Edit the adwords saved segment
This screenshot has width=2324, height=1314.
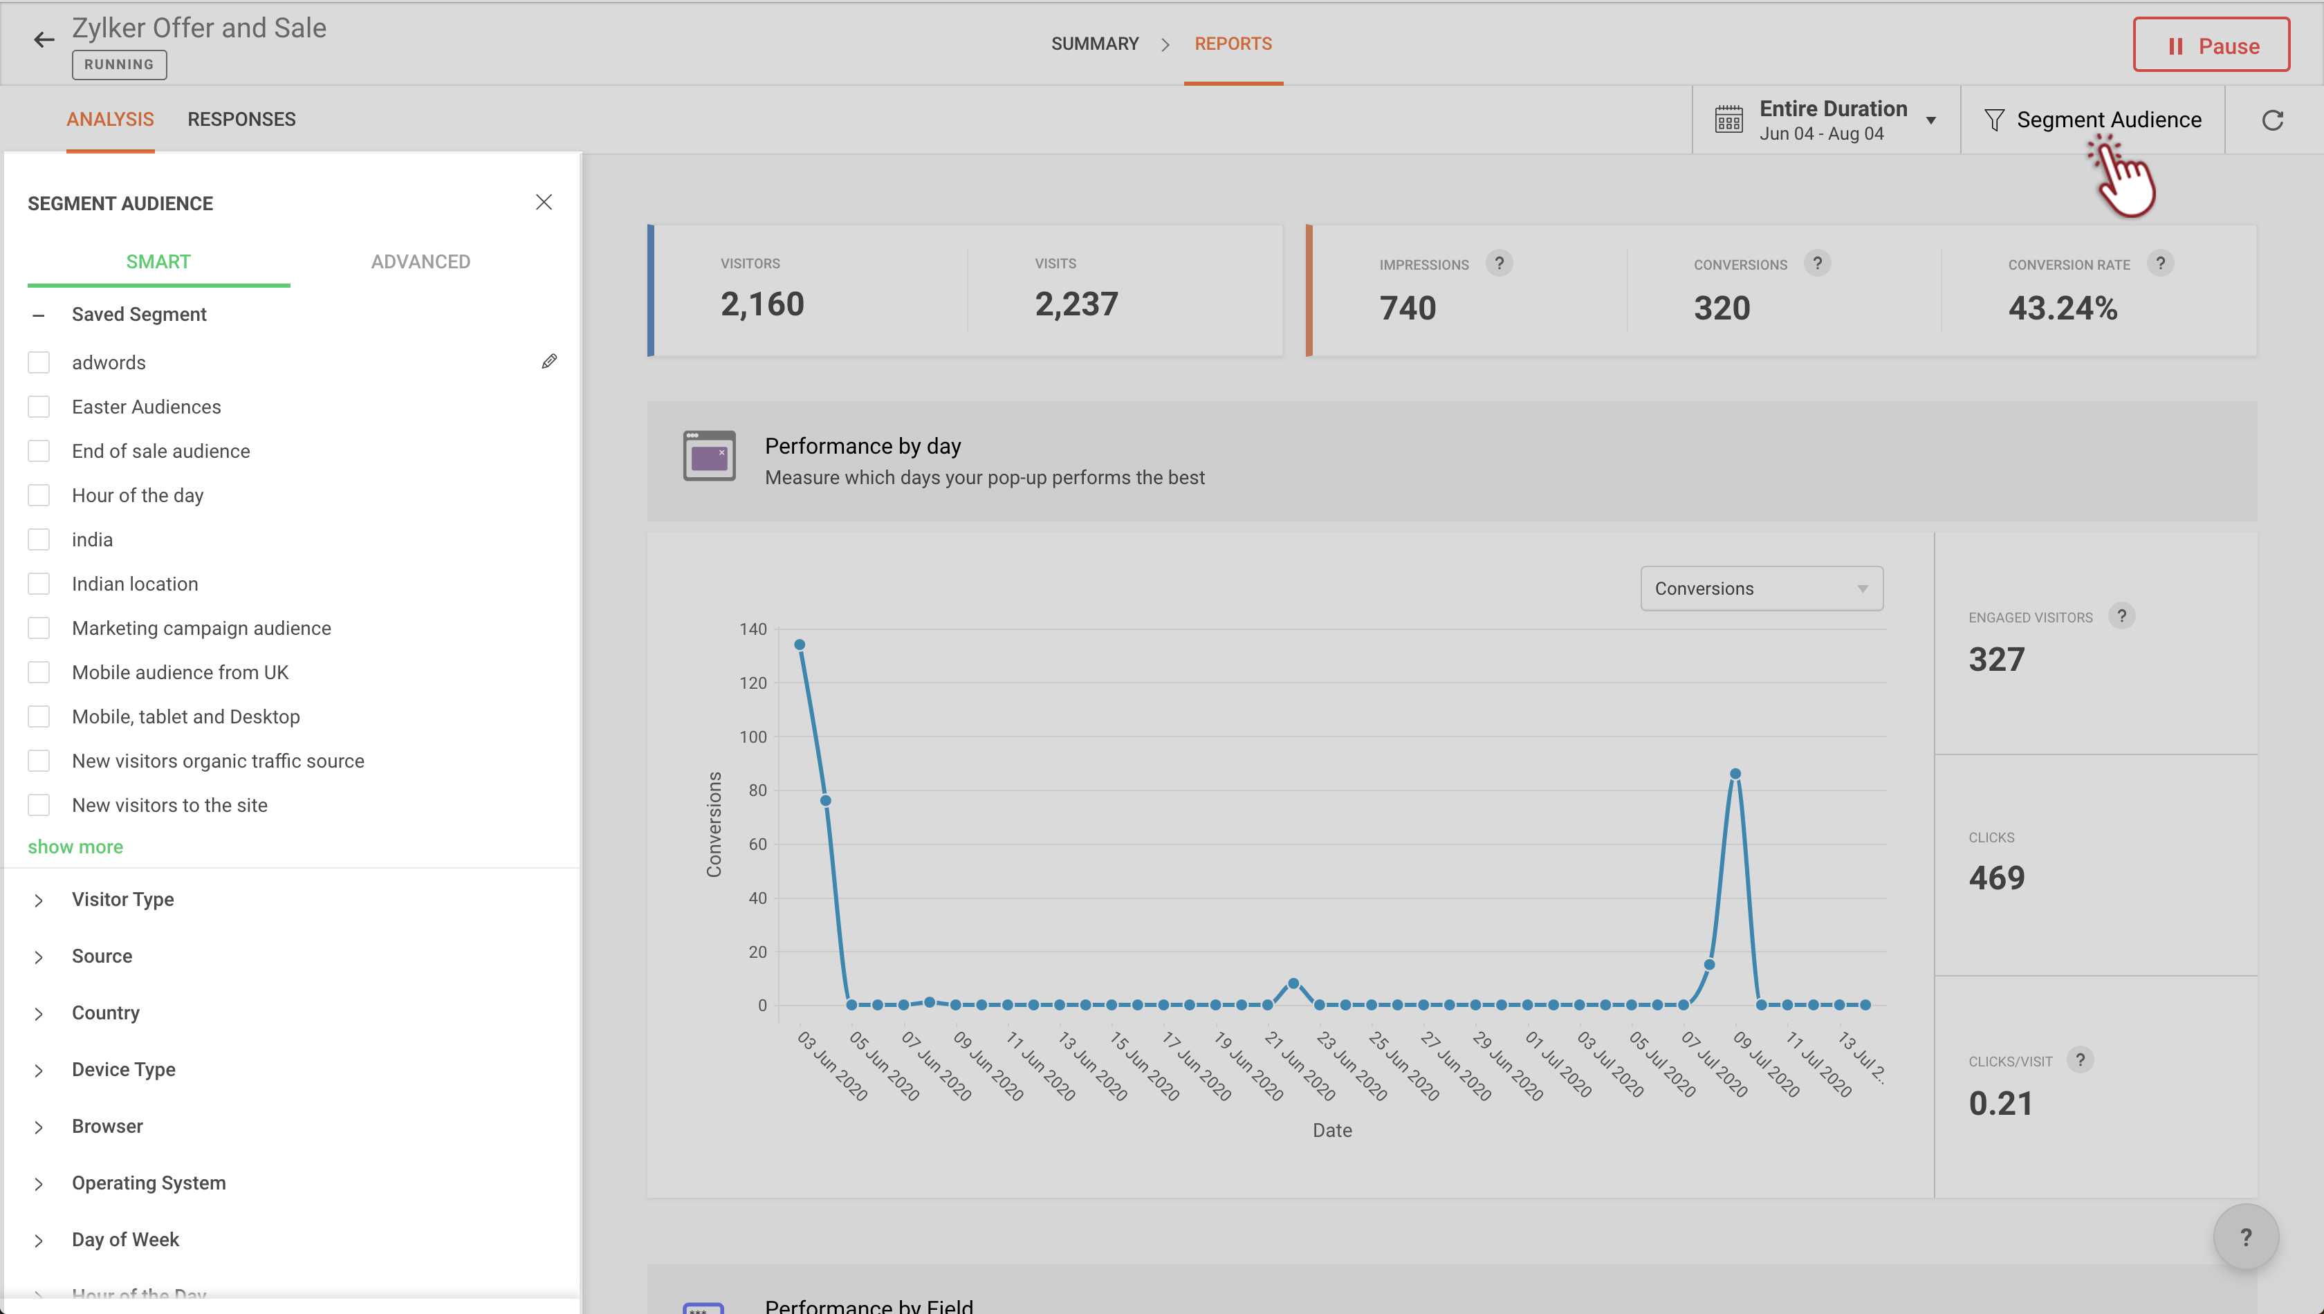point(548,362)
